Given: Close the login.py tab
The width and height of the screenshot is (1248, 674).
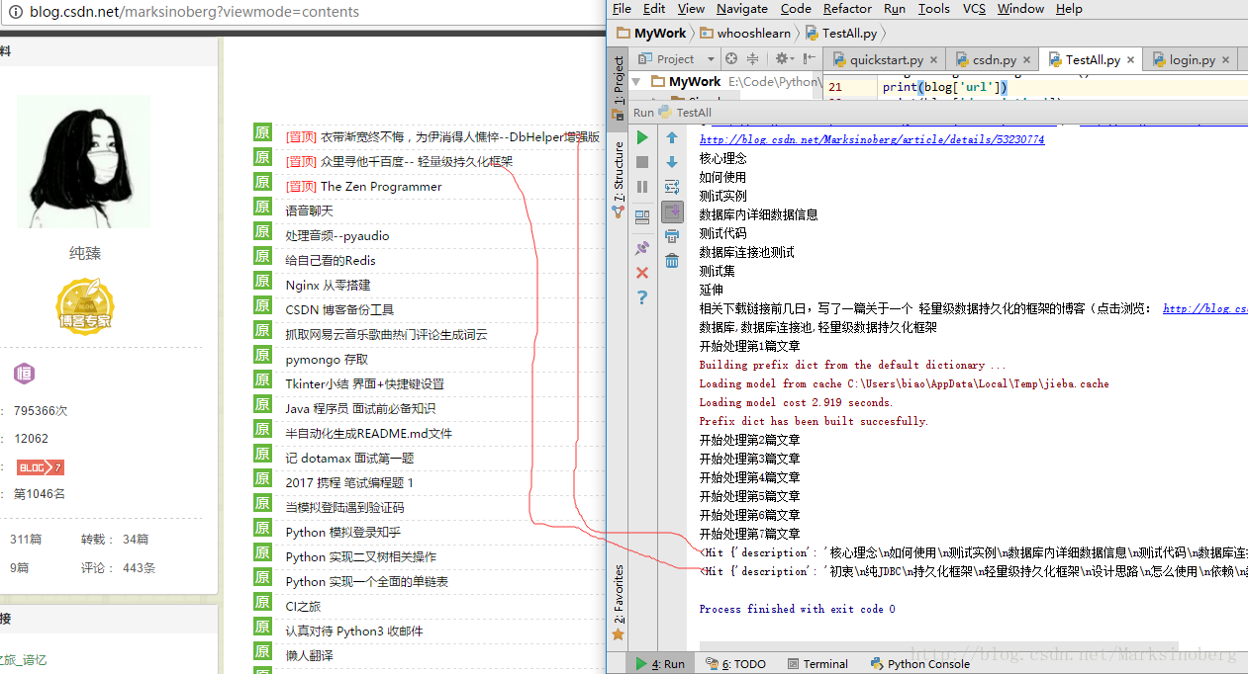Looking at the screenshot, I should pyautogui.click(x=1226, y=60).
